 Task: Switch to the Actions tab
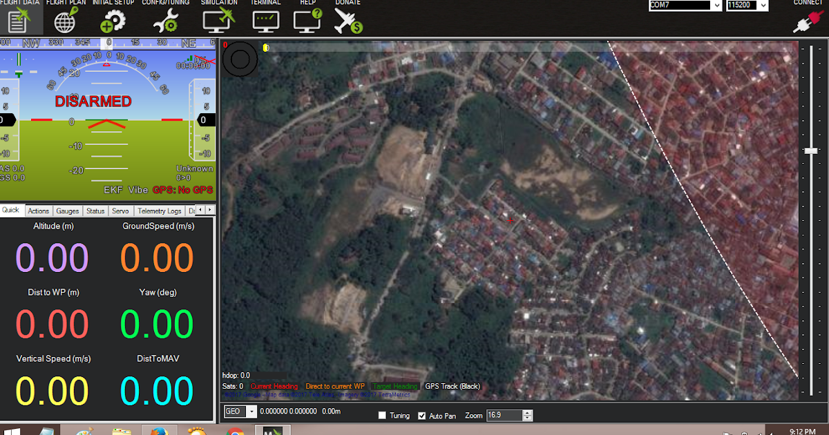tap(38, 211)
